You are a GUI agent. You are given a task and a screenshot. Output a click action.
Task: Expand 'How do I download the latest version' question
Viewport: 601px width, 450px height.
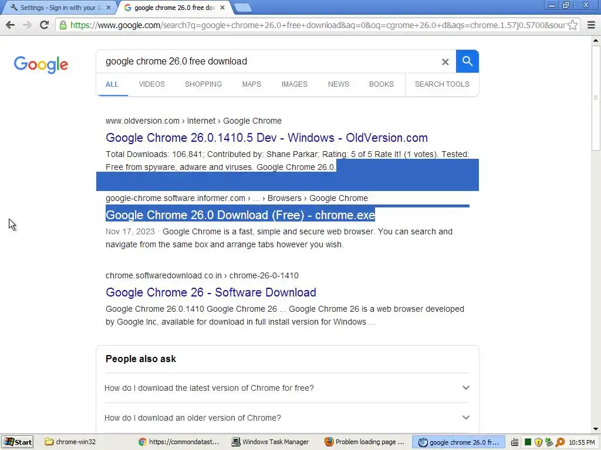(x=287, y=388)
